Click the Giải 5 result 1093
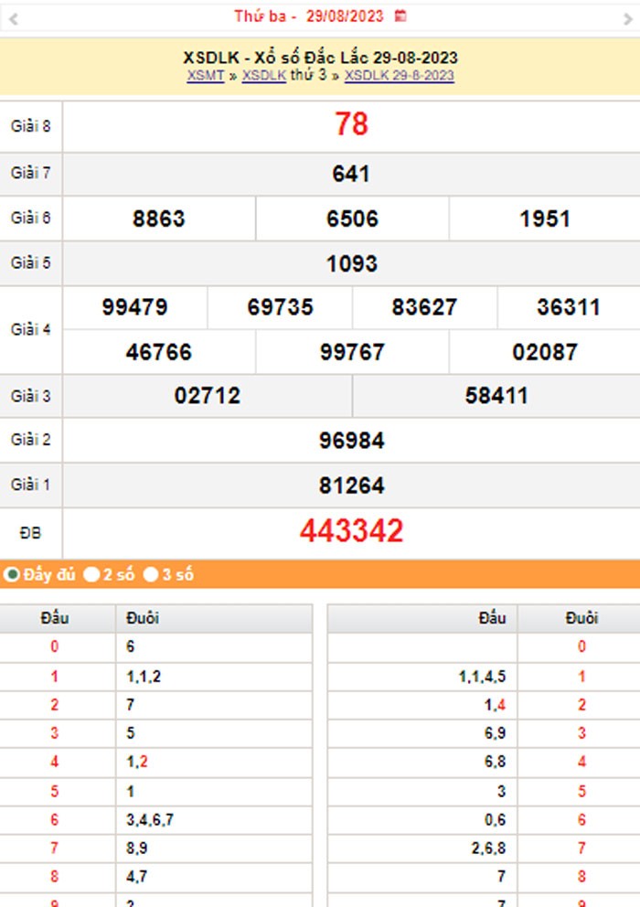This screenshot has width=640, height=907. click(x=351, y=264)
